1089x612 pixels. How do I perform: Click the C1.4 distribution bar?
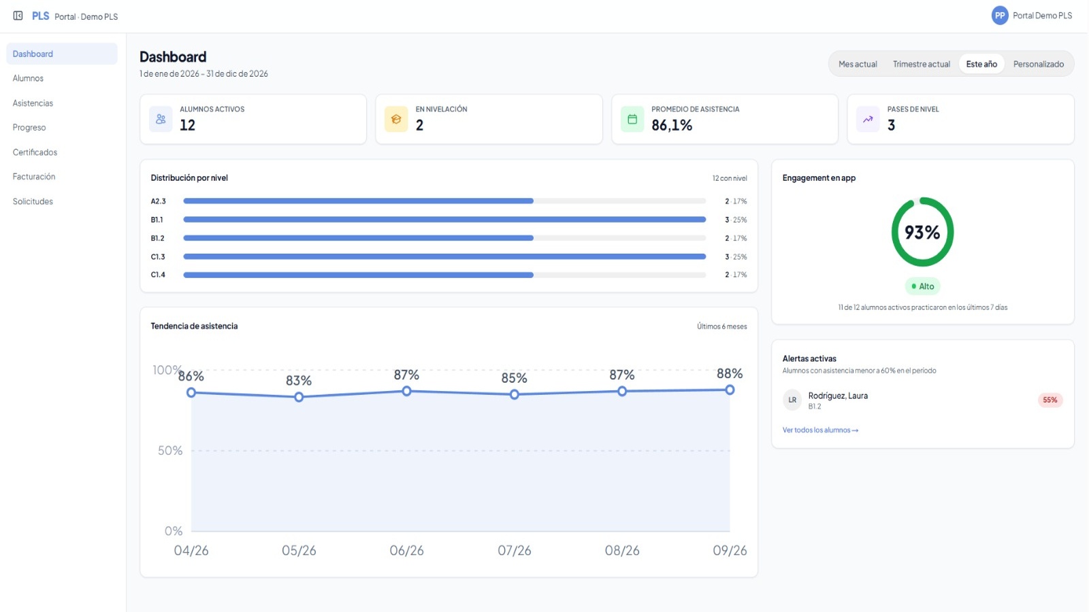444,275
